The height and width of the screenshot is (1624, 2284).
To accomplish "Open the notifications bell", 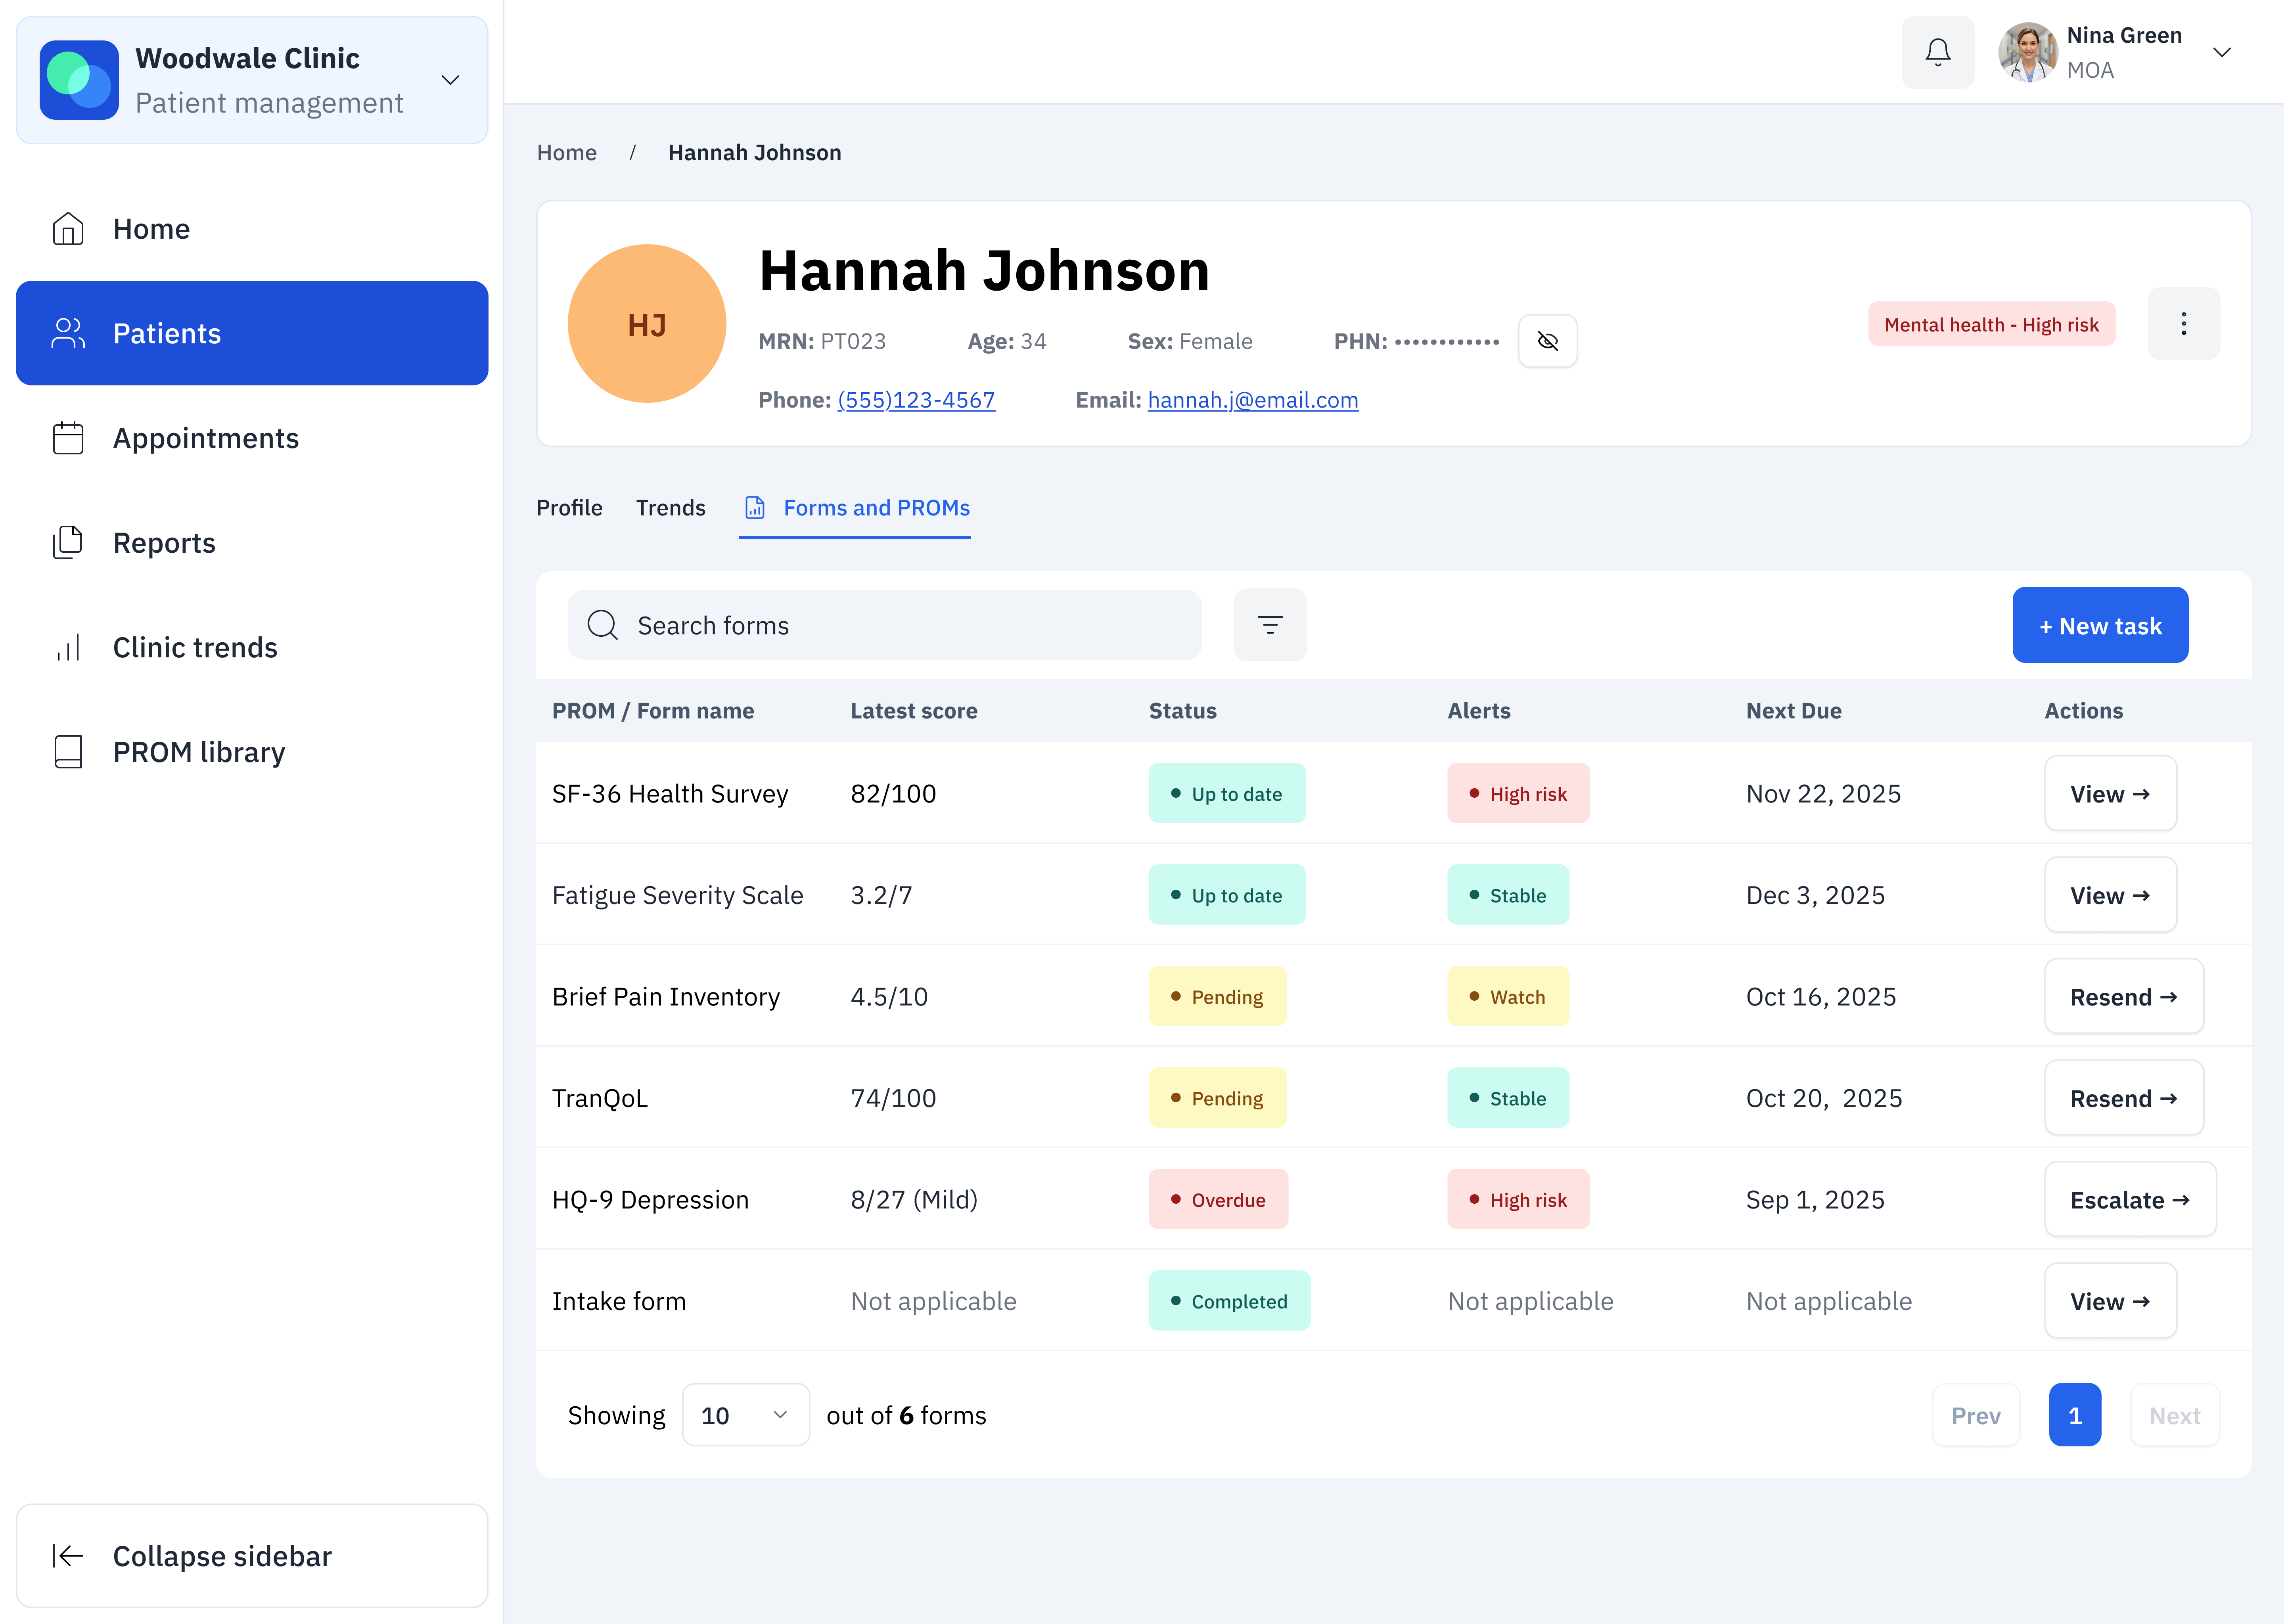I will (1938, 52).
